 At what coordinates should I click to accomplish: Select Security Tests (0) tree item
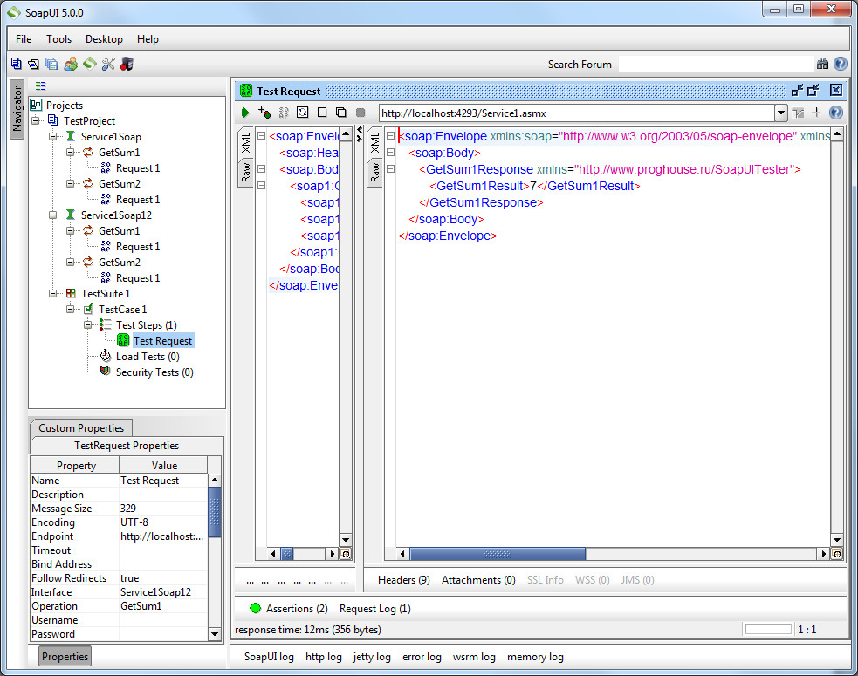(x=154, y=372)
